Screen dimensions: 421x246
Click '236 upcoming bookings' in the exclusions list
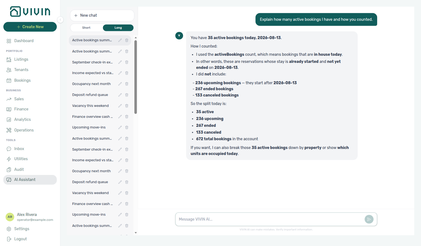[x=218, y=83]
